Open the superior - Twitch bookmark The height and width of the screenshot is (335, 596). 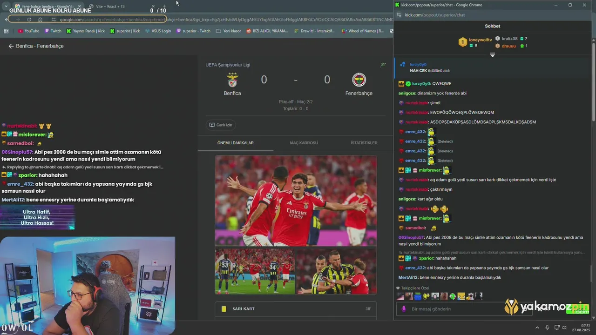(x=193, y=31)
